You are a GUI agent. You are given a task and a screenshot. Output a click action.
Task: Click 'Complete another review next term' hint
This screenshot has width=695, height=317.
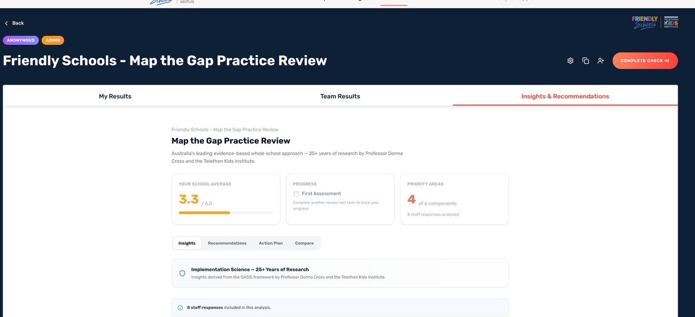[336, 205]
